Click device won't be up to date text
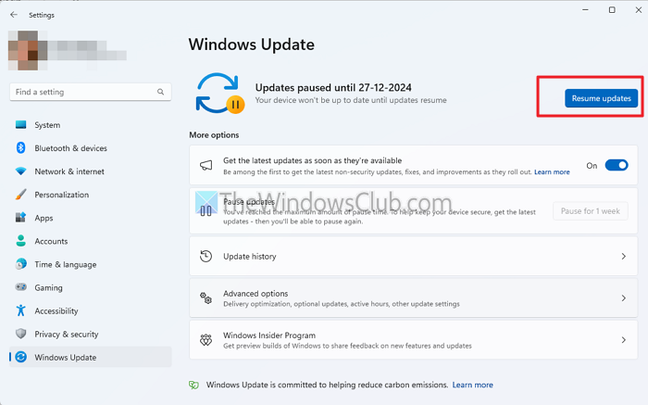The image size is (648, 405). 351,100
